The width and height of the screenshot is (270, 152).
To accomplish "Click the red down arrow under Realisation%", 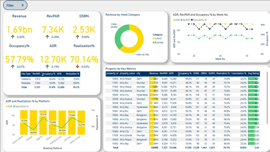I will (x=78, y=66).
